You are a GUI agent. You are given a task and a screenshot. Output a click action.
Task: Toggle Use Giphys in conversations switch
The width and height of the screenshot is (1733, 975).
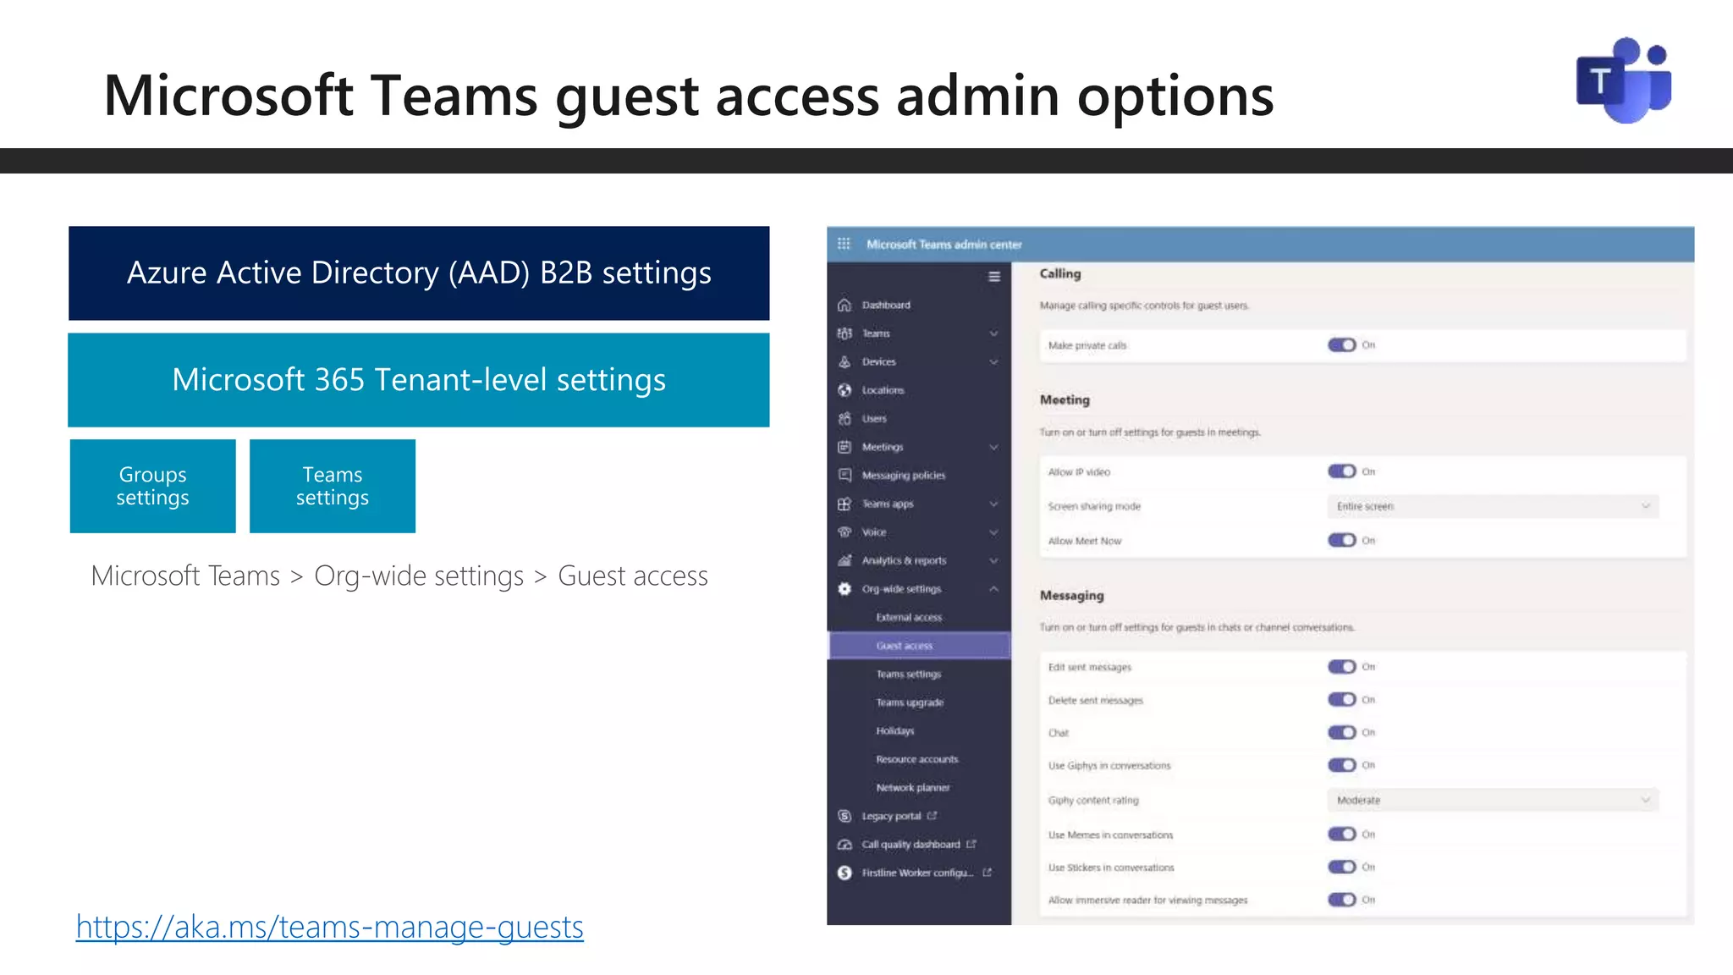[1342, 765]
